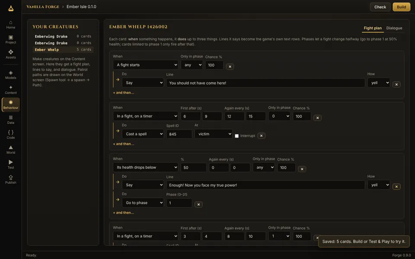Viewport: 415px width, 259px height.
Task: Open the 'Cast a spell' action dropdown
Action: pos(143,134)
